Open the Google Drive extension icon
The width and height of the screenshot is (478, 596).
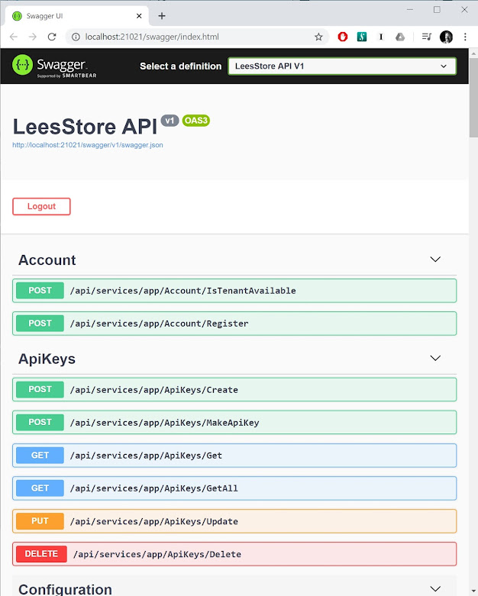pyautogui.click(x=399, y=37)
